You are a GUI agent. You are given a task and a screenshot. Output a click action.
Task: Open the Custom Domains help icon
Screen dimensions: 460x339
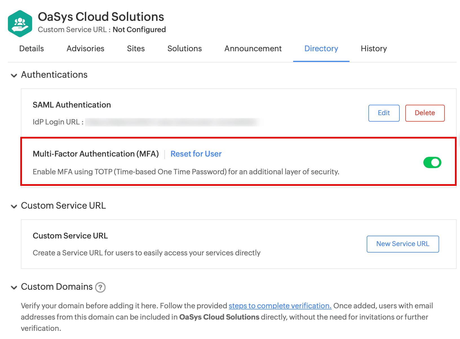[100, 287]
